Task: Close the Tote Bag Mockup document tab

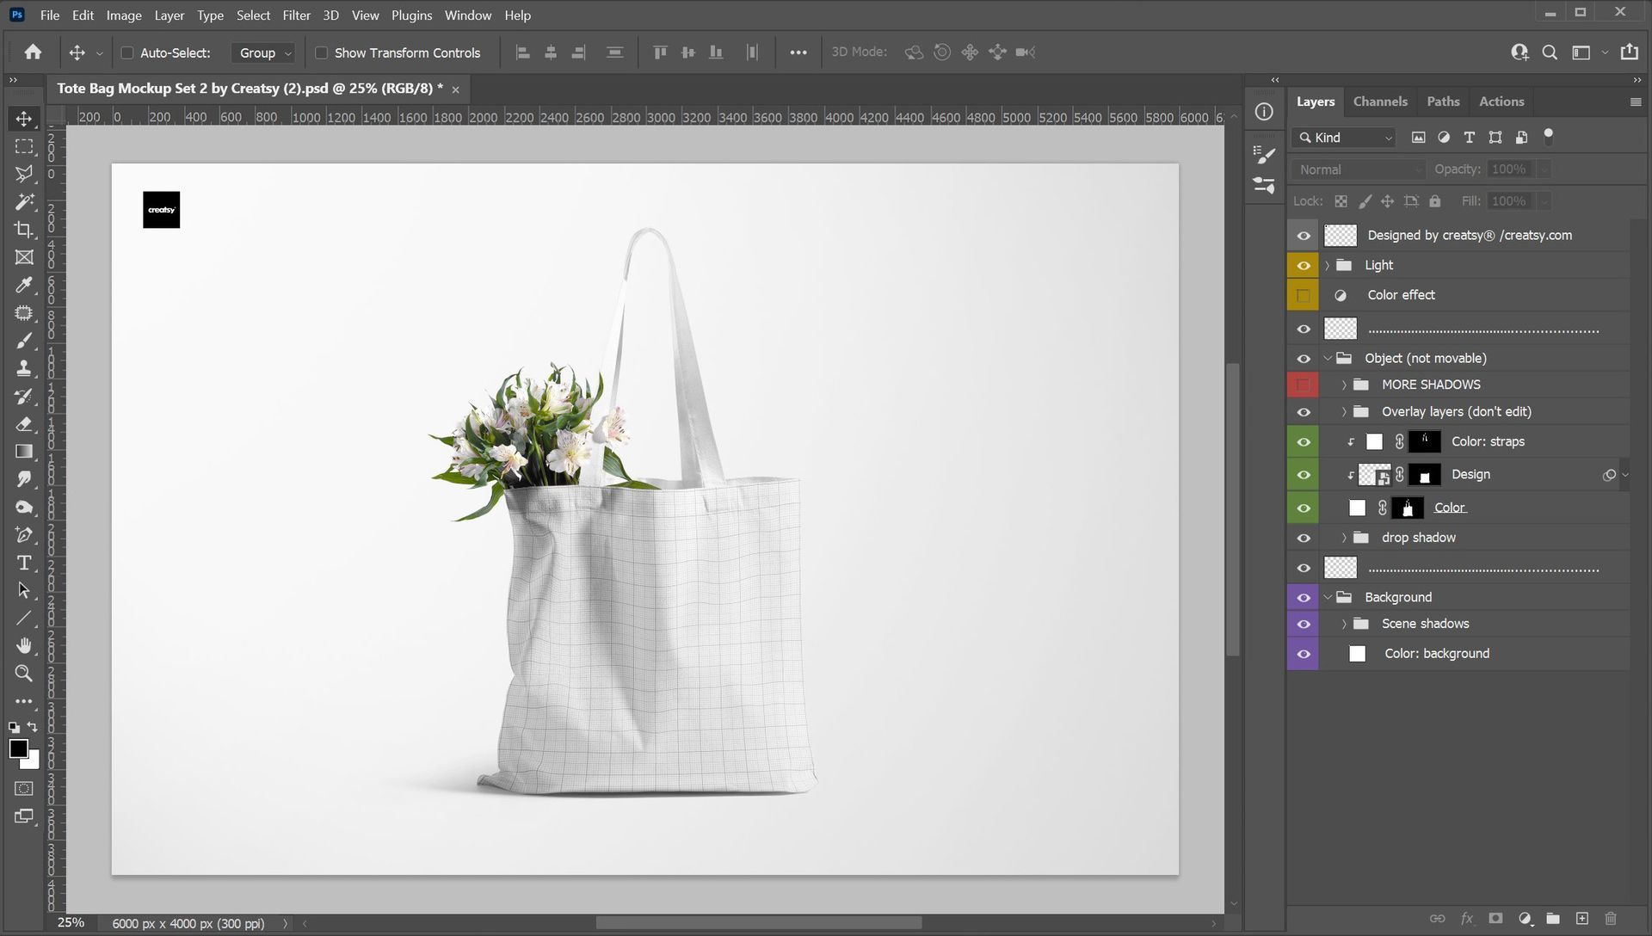Action: 455,89
